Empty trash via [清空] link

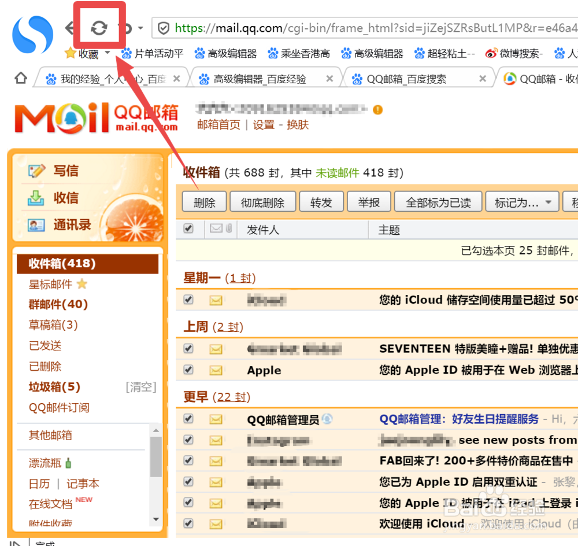pyautogui.click(x=141, y=387)
